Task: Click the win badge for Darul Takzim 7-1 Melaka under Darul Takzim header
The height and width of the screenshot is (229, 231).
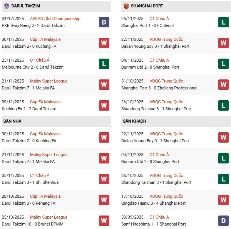Action: pos(104,84)
